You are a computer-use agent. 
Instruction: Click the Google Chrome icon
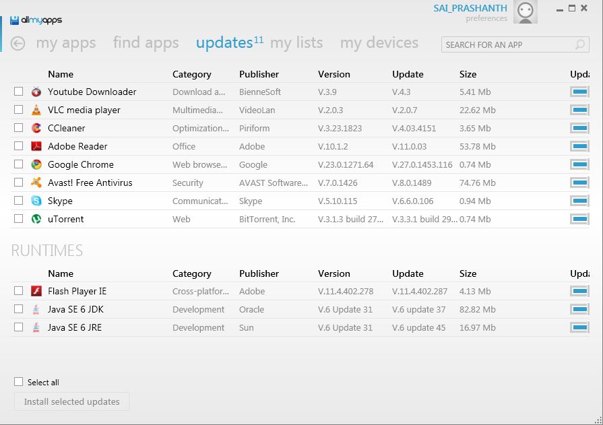[x=35, y=164]
